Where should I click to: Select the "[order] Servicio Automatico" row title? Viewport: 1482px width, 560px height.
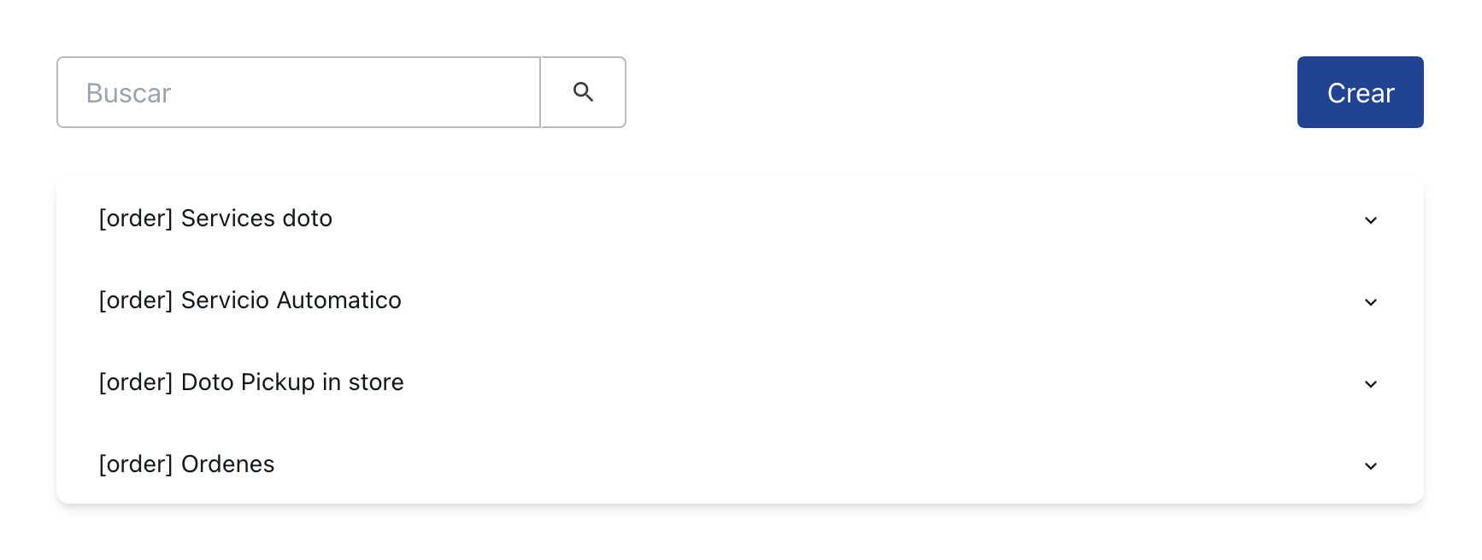pos(250,300)
